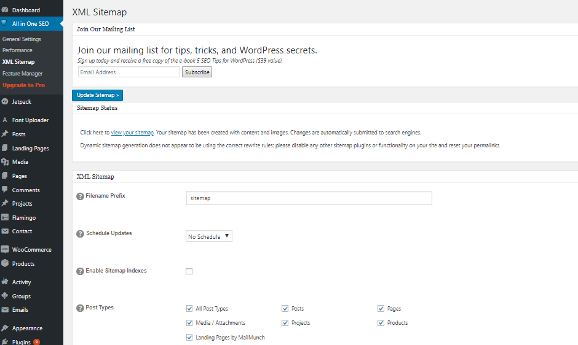Click Upgrade to Pro menu item
Viewport: 578px width, 345px height.
click(23, 85)
